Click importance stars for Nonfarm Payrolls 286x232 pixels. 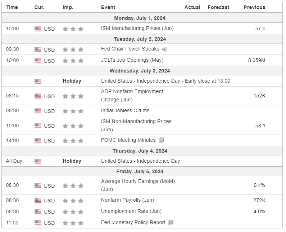click(73, 201)
